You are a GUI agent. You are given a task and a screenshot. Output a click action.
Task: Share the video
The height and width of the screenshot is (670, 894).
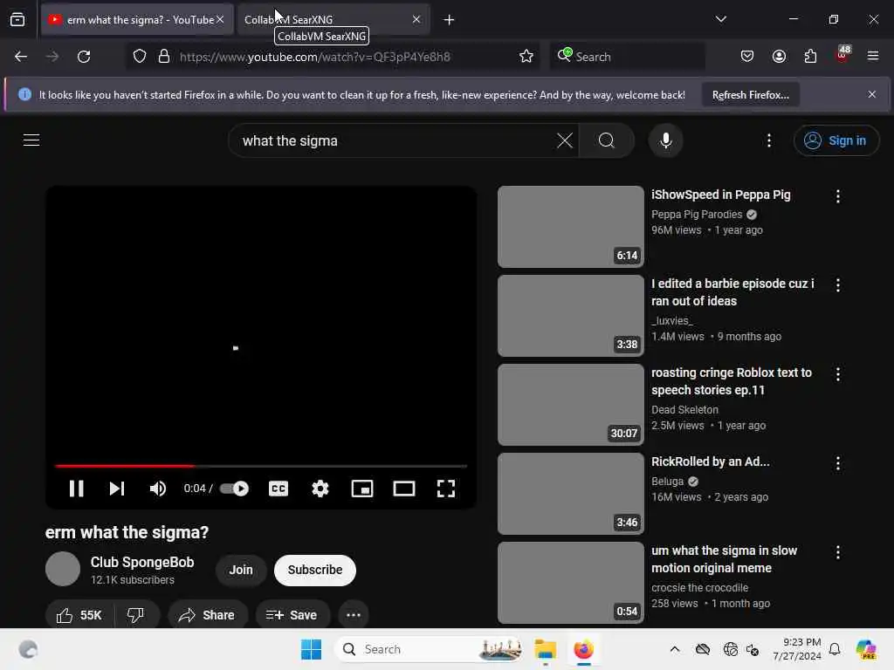tap(207, 615)
